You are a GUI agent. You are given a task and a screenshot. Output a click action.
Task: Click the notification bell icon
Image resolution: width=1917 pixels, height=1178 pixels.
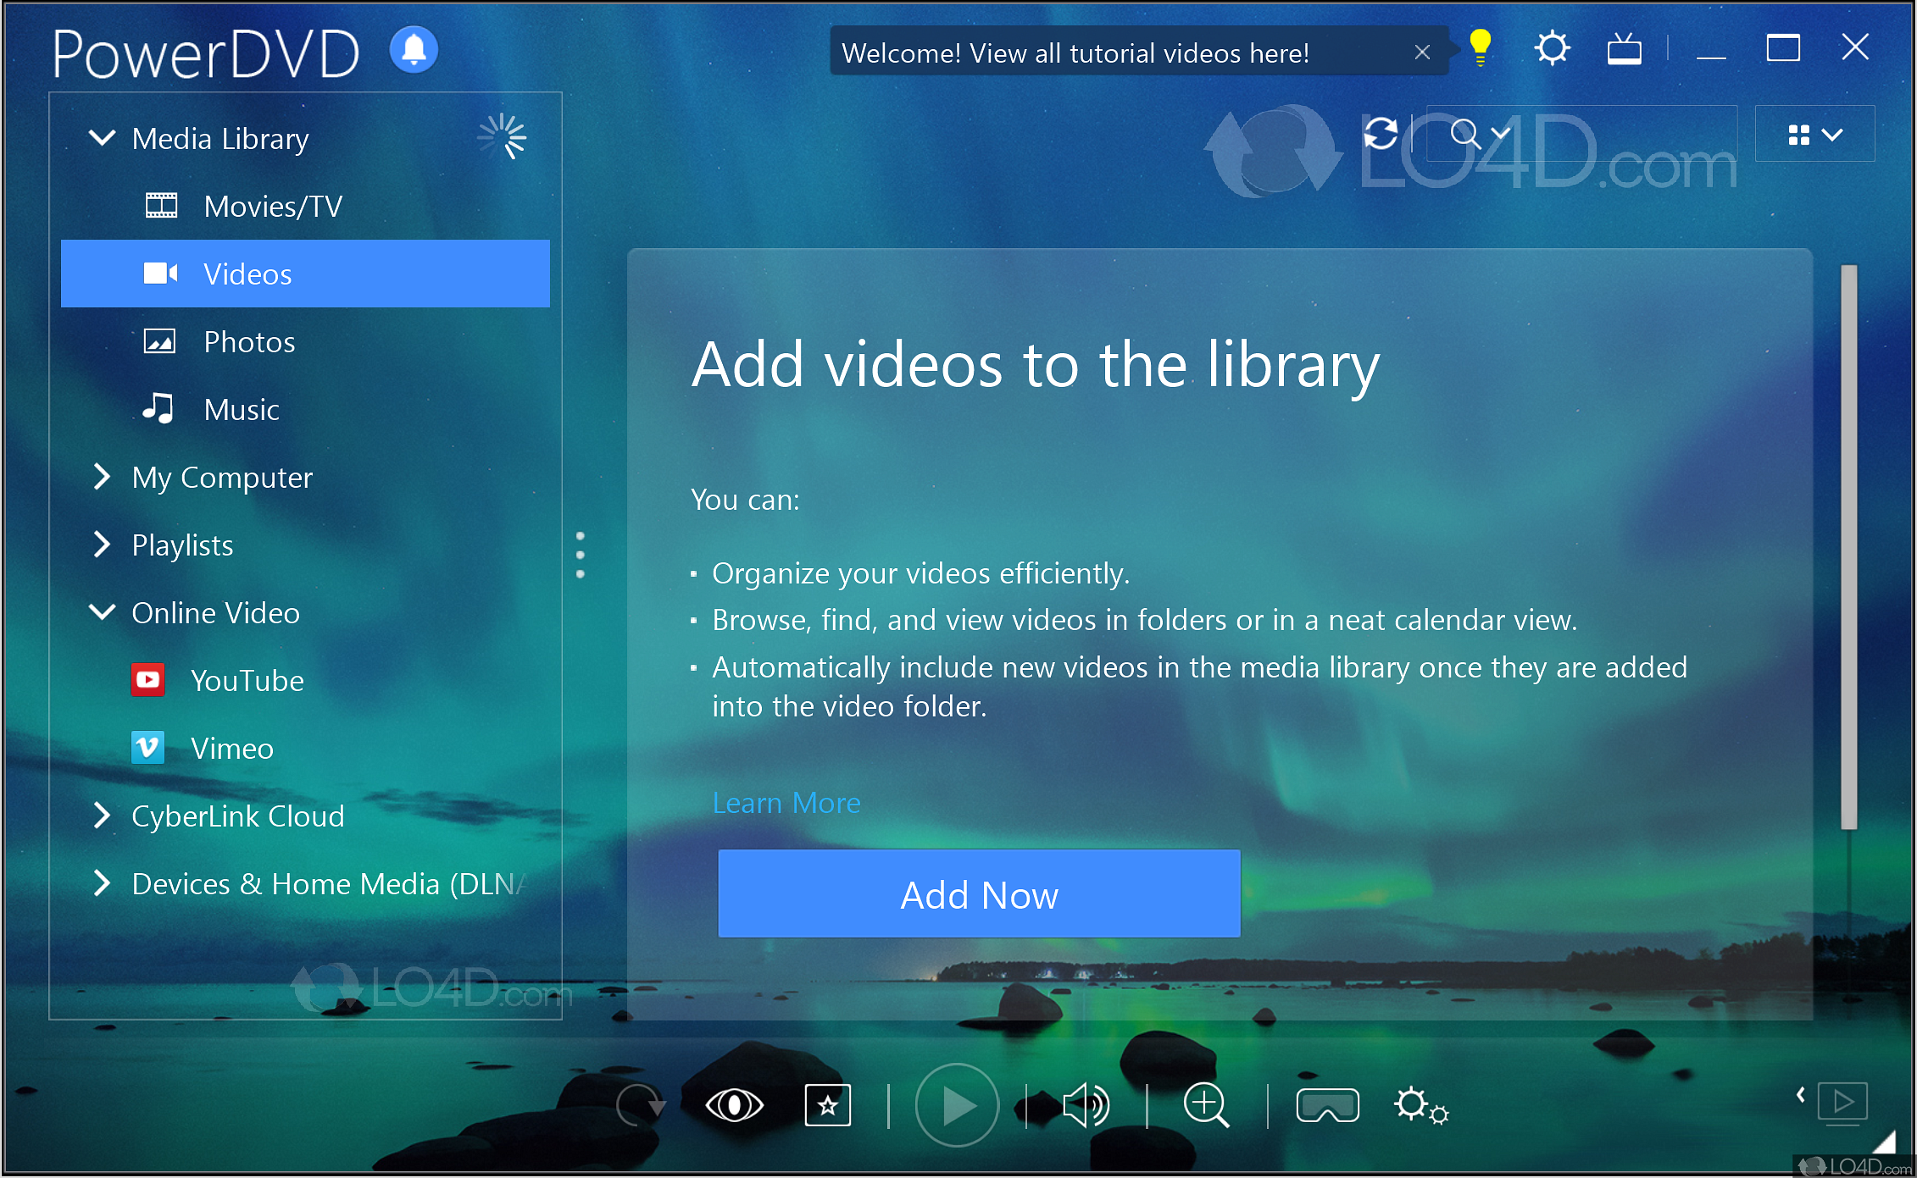pos(414,50)
